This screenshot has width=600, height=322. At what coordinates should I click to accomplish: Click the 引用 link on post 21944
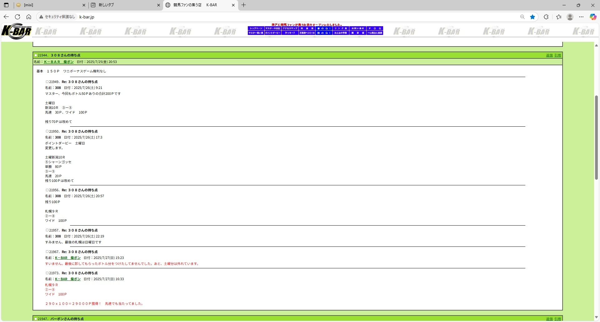[557, 55]
